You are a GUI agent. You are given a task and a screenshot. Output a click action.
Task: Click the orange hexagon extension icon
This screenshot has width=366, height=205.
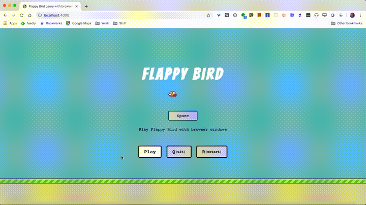click(x=284, y=15)
